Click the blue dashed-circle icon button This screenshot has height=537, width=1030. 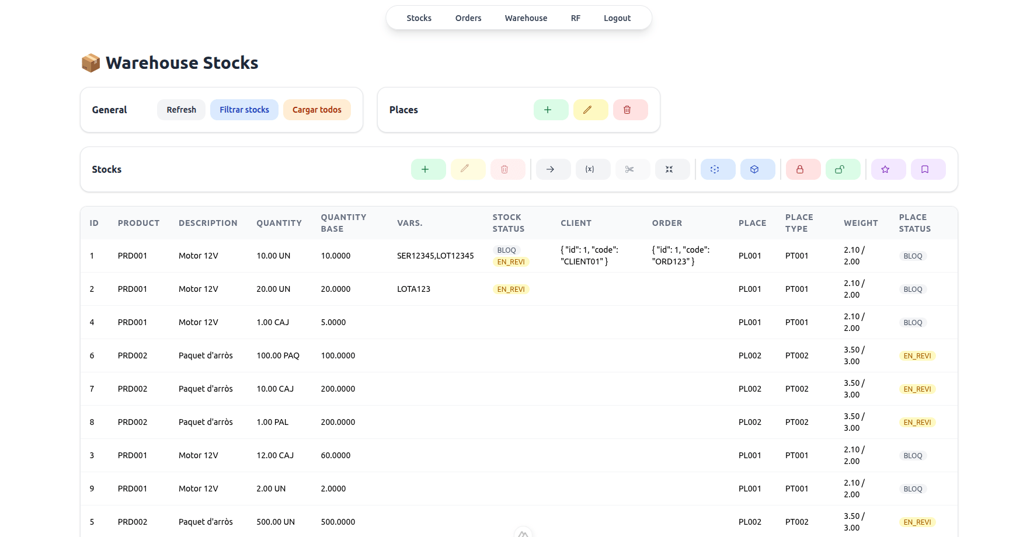click(x=718, y=169)
